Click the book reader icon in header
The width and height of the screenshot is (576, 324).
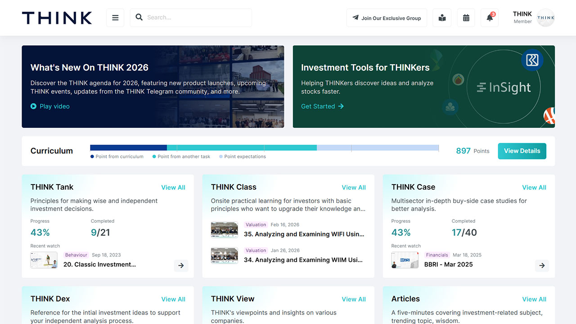tap(442, 18)
